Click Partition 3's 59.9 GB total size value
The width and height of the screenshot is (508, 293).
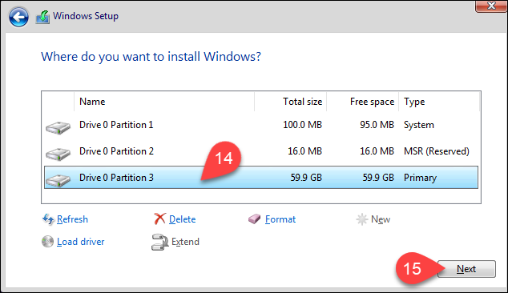(x=306, y=178)
